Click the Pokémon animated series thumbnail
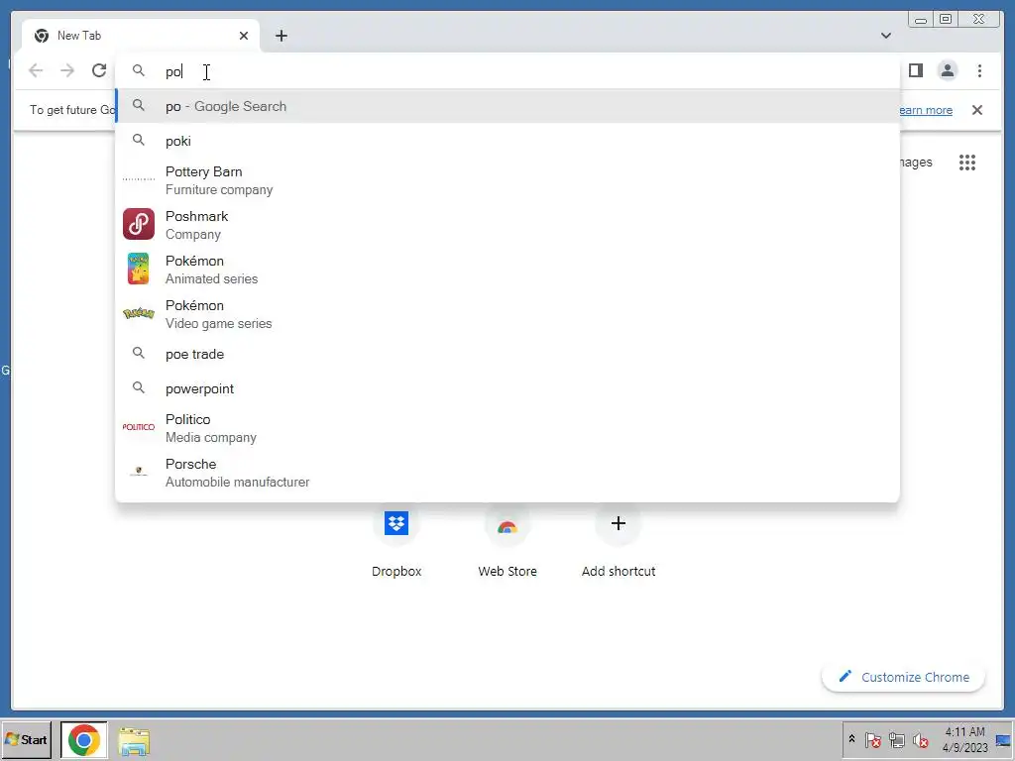This screenshot has height=761, width=1015. point(139,269)
